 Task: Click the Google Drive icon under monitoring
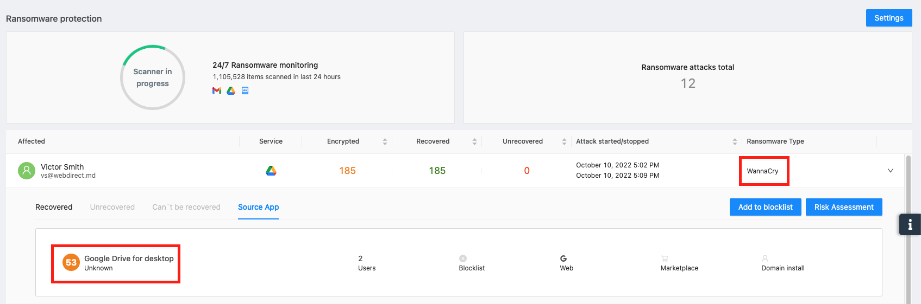pos(231,90)
